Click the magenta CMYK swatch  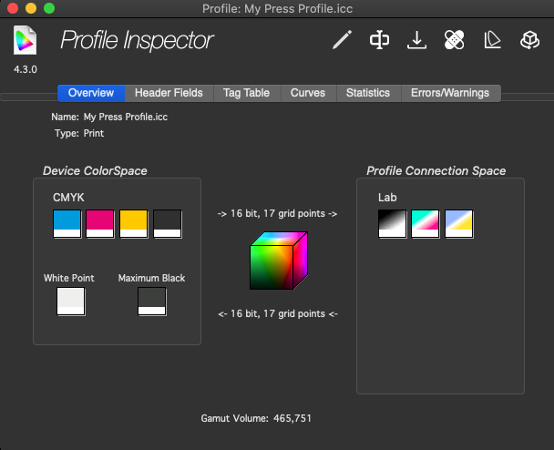pos(100,223)
